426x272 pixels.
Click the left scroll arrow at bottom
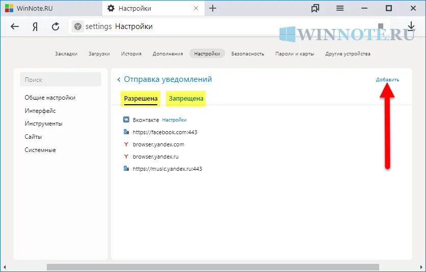[x=4, y=267]
